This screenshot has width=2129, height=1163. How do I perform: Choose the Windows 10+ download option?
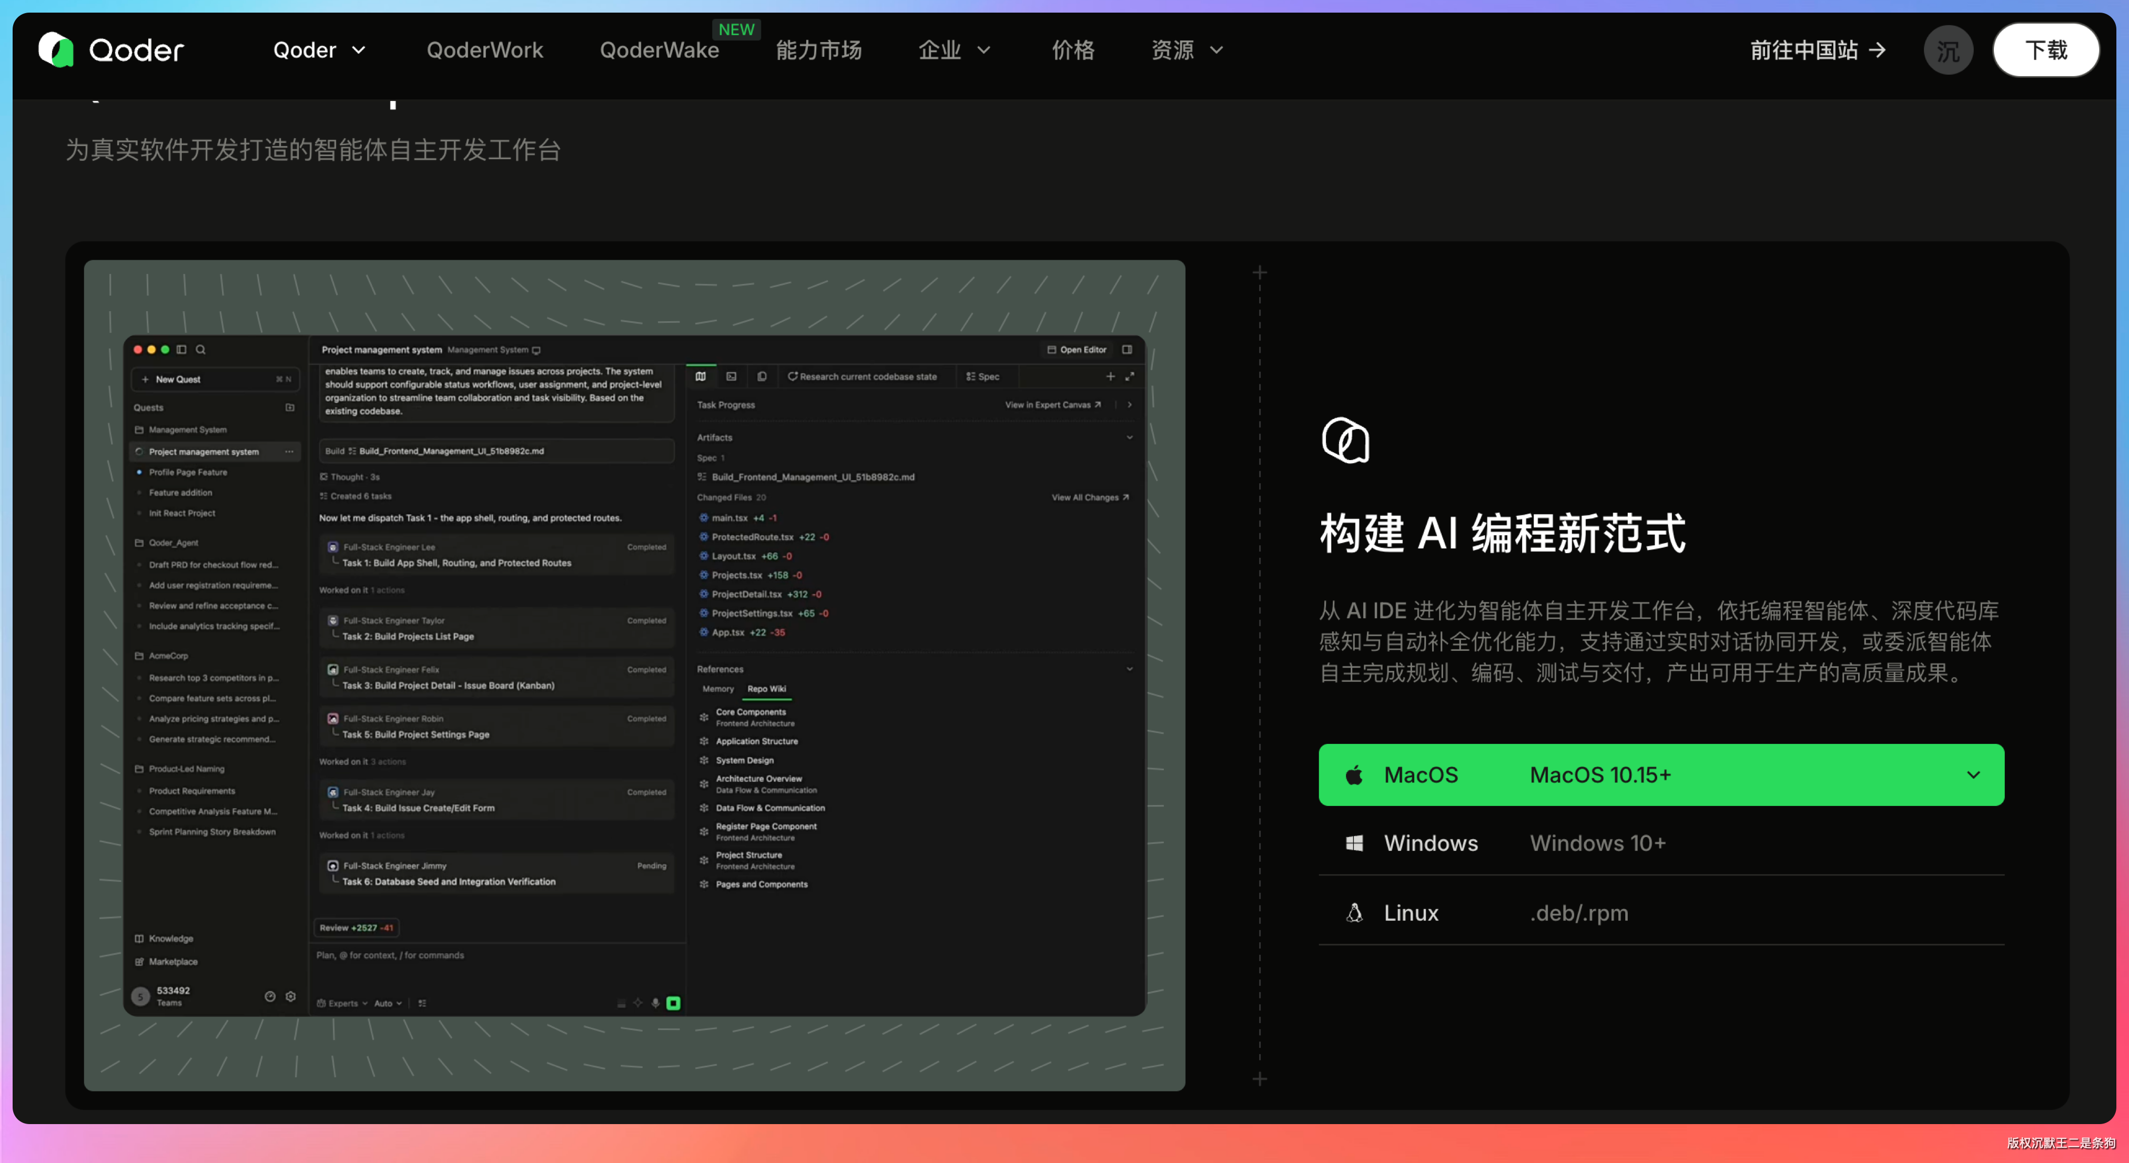click(1661, 842)
